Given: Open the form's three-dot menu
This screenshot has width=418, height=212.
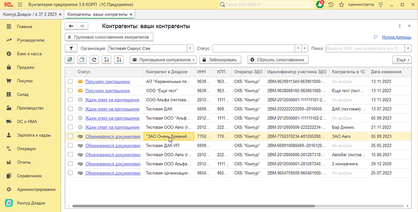Looking at the screenshot, I should pyautogui.click(x=399, y=26).
